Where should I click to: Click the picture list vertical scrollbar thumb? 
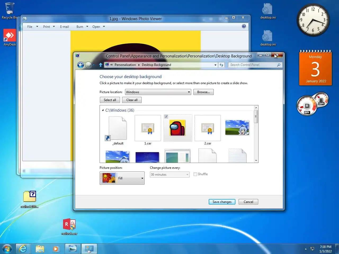pos(256,116)
